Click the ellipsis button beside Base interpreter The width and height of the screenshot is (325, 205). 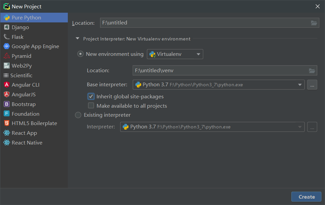[312, 85]
